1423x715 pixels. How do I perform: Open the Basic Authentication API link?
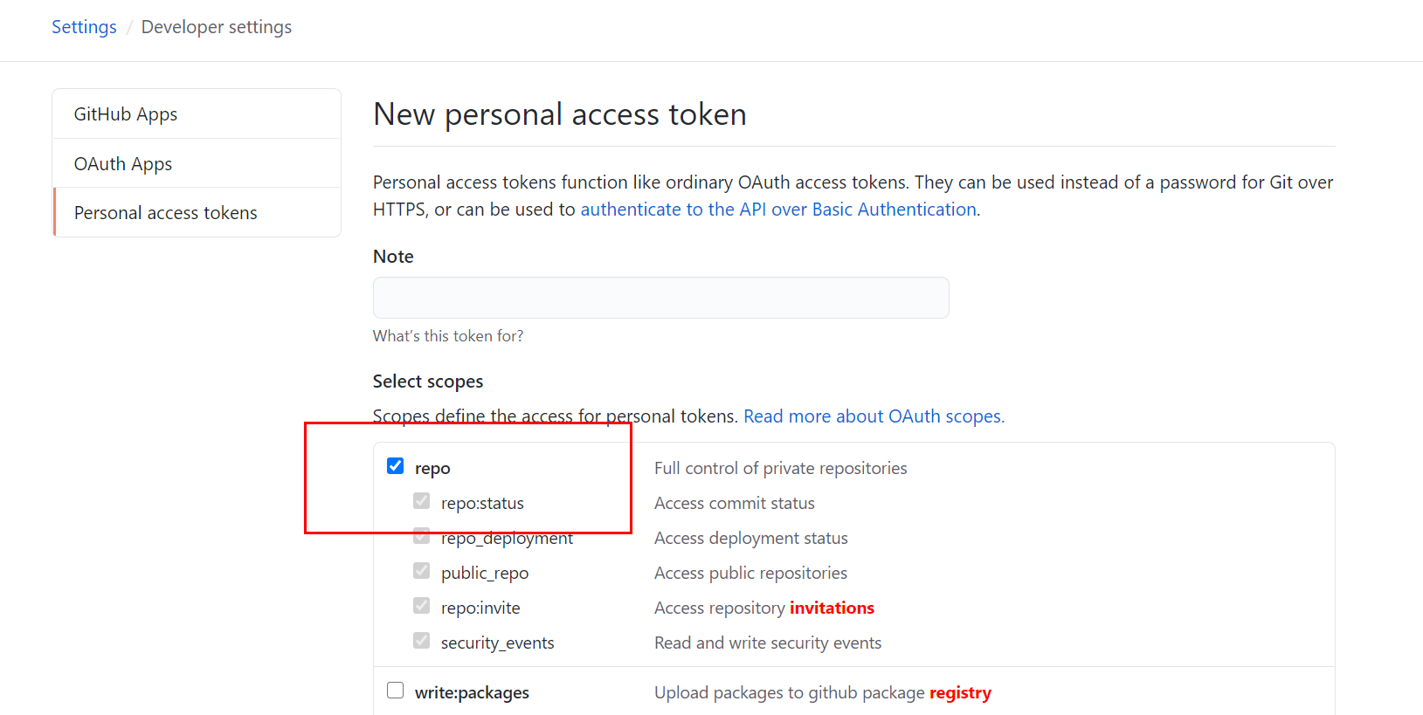[778, 210]
